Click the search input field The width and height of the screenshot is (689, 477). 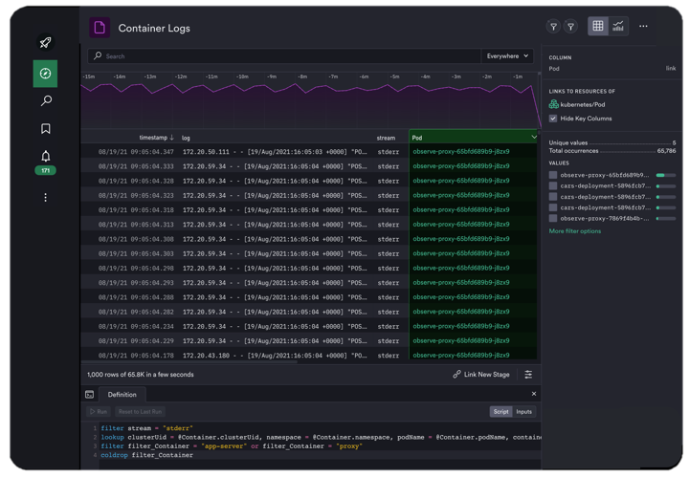(284, 56)
